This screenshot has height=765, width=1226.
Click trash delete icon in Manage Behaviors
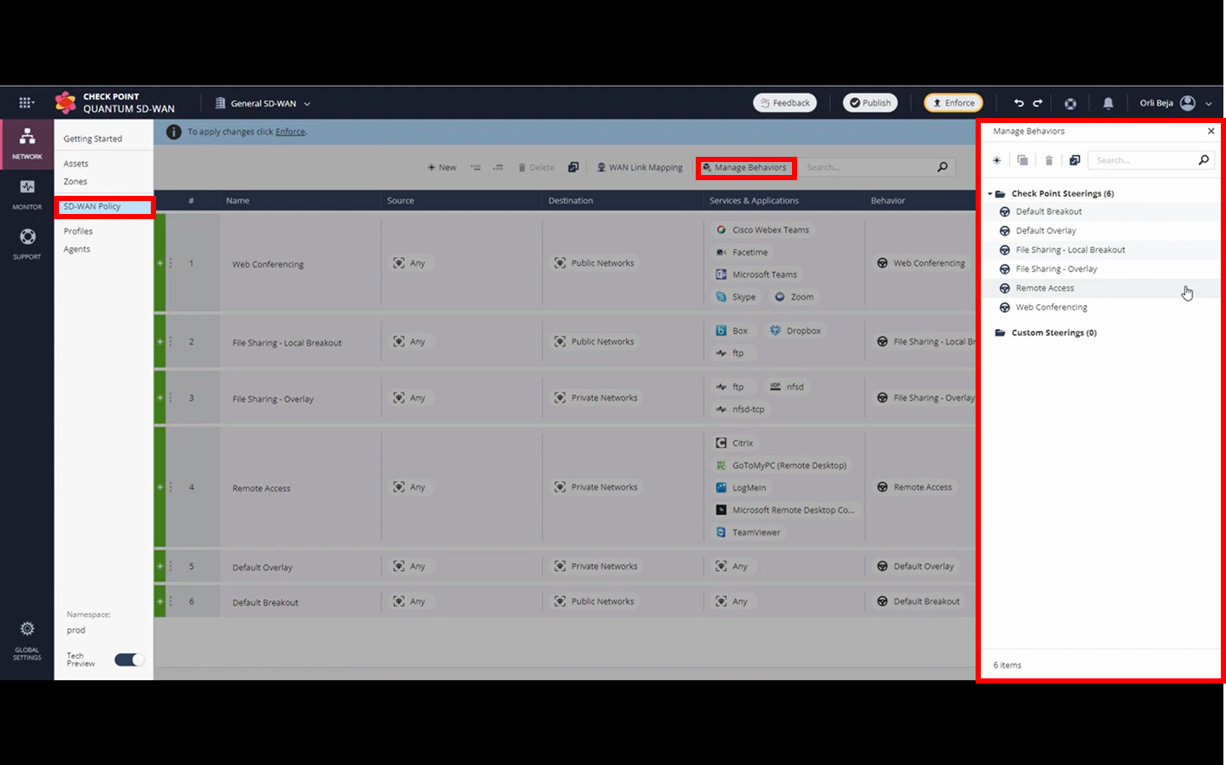tap(1048, 160)
